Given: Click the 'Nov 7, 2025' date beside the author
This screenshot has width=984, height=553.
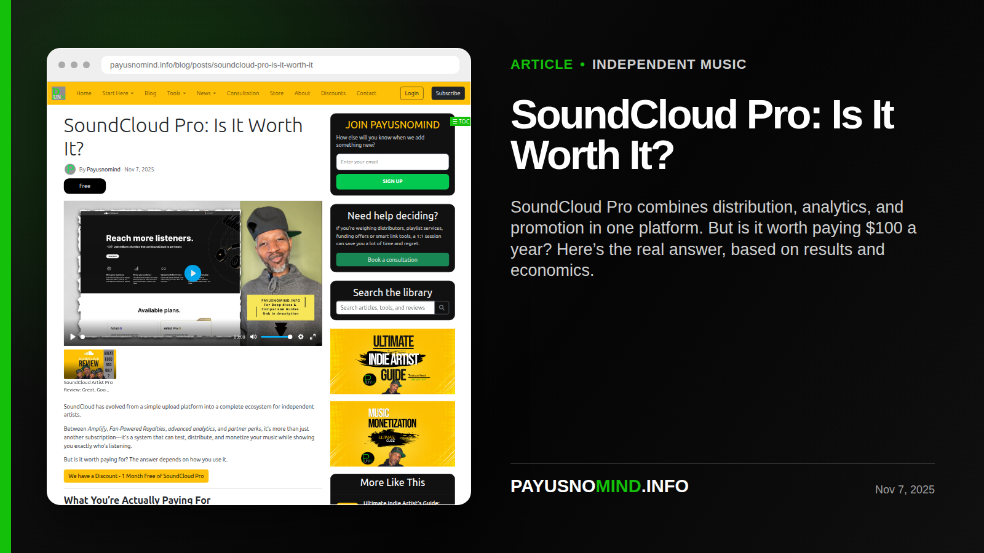Looking at the screenshot, I should [140, 170].
